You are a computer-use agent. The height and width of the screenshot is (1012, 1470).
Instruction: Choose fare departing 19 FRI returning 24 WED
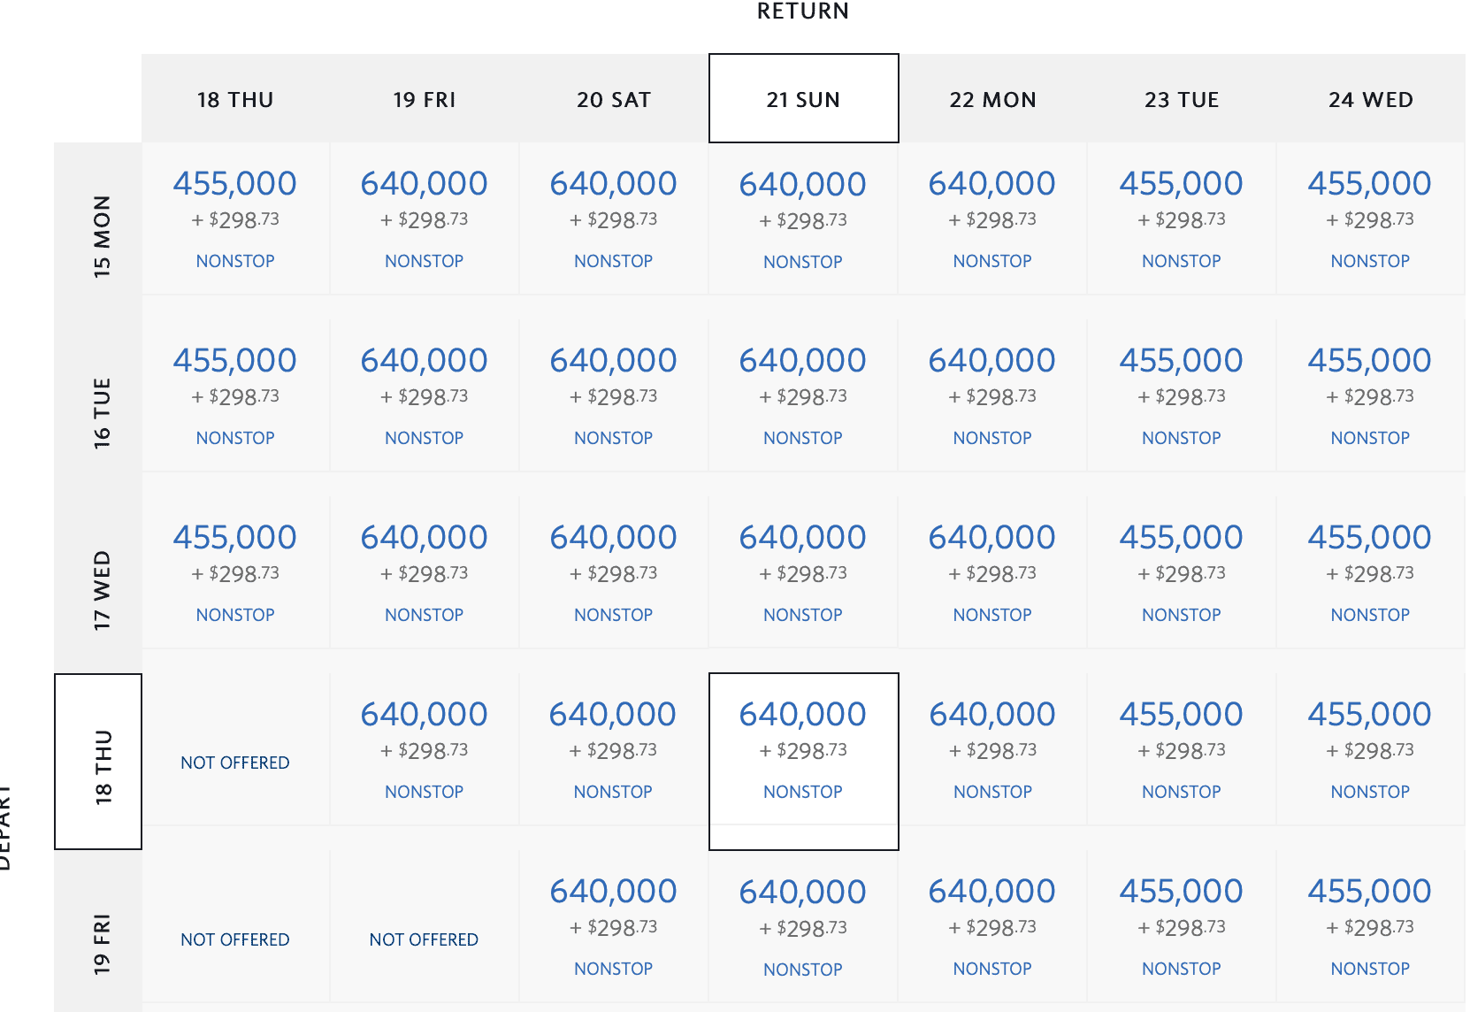click(x=1370, y=926)
